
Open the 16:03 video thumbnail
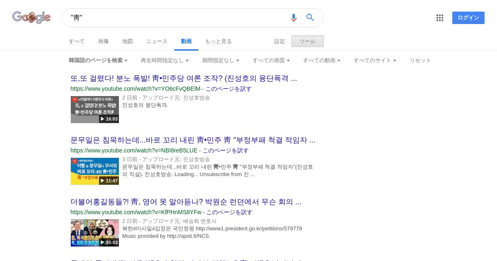pos(95,109)
